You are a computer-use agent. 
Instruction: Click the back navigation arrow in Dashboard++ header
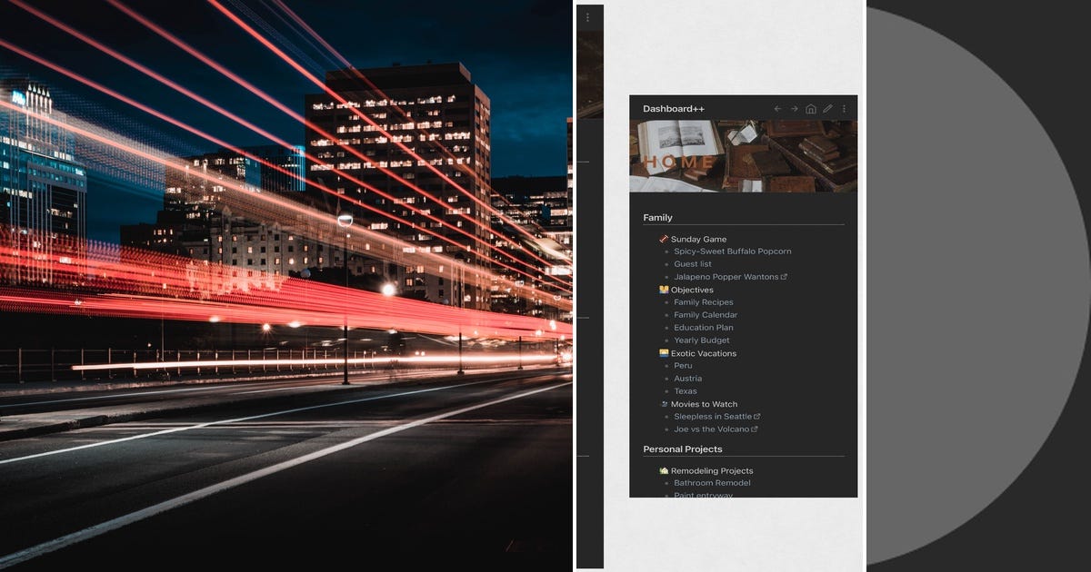pos(777,108)
